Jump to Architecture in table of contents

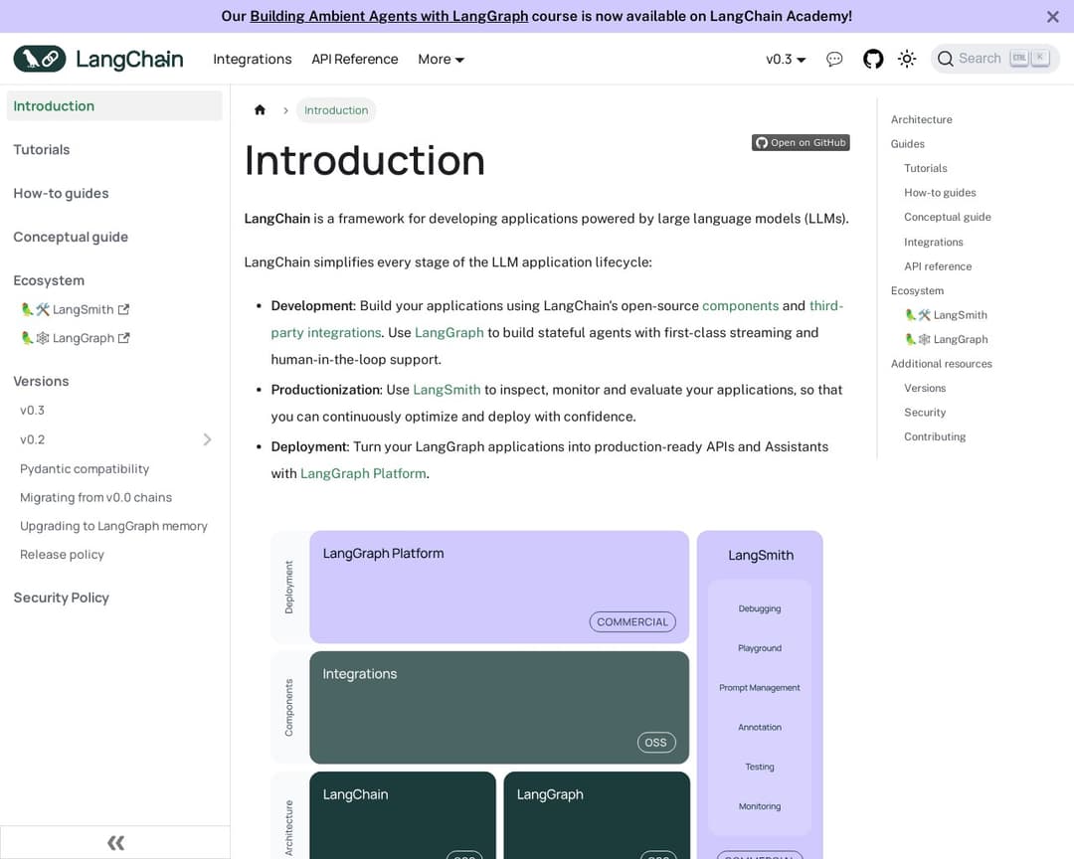pyautogui.click(x=921, y=119)
